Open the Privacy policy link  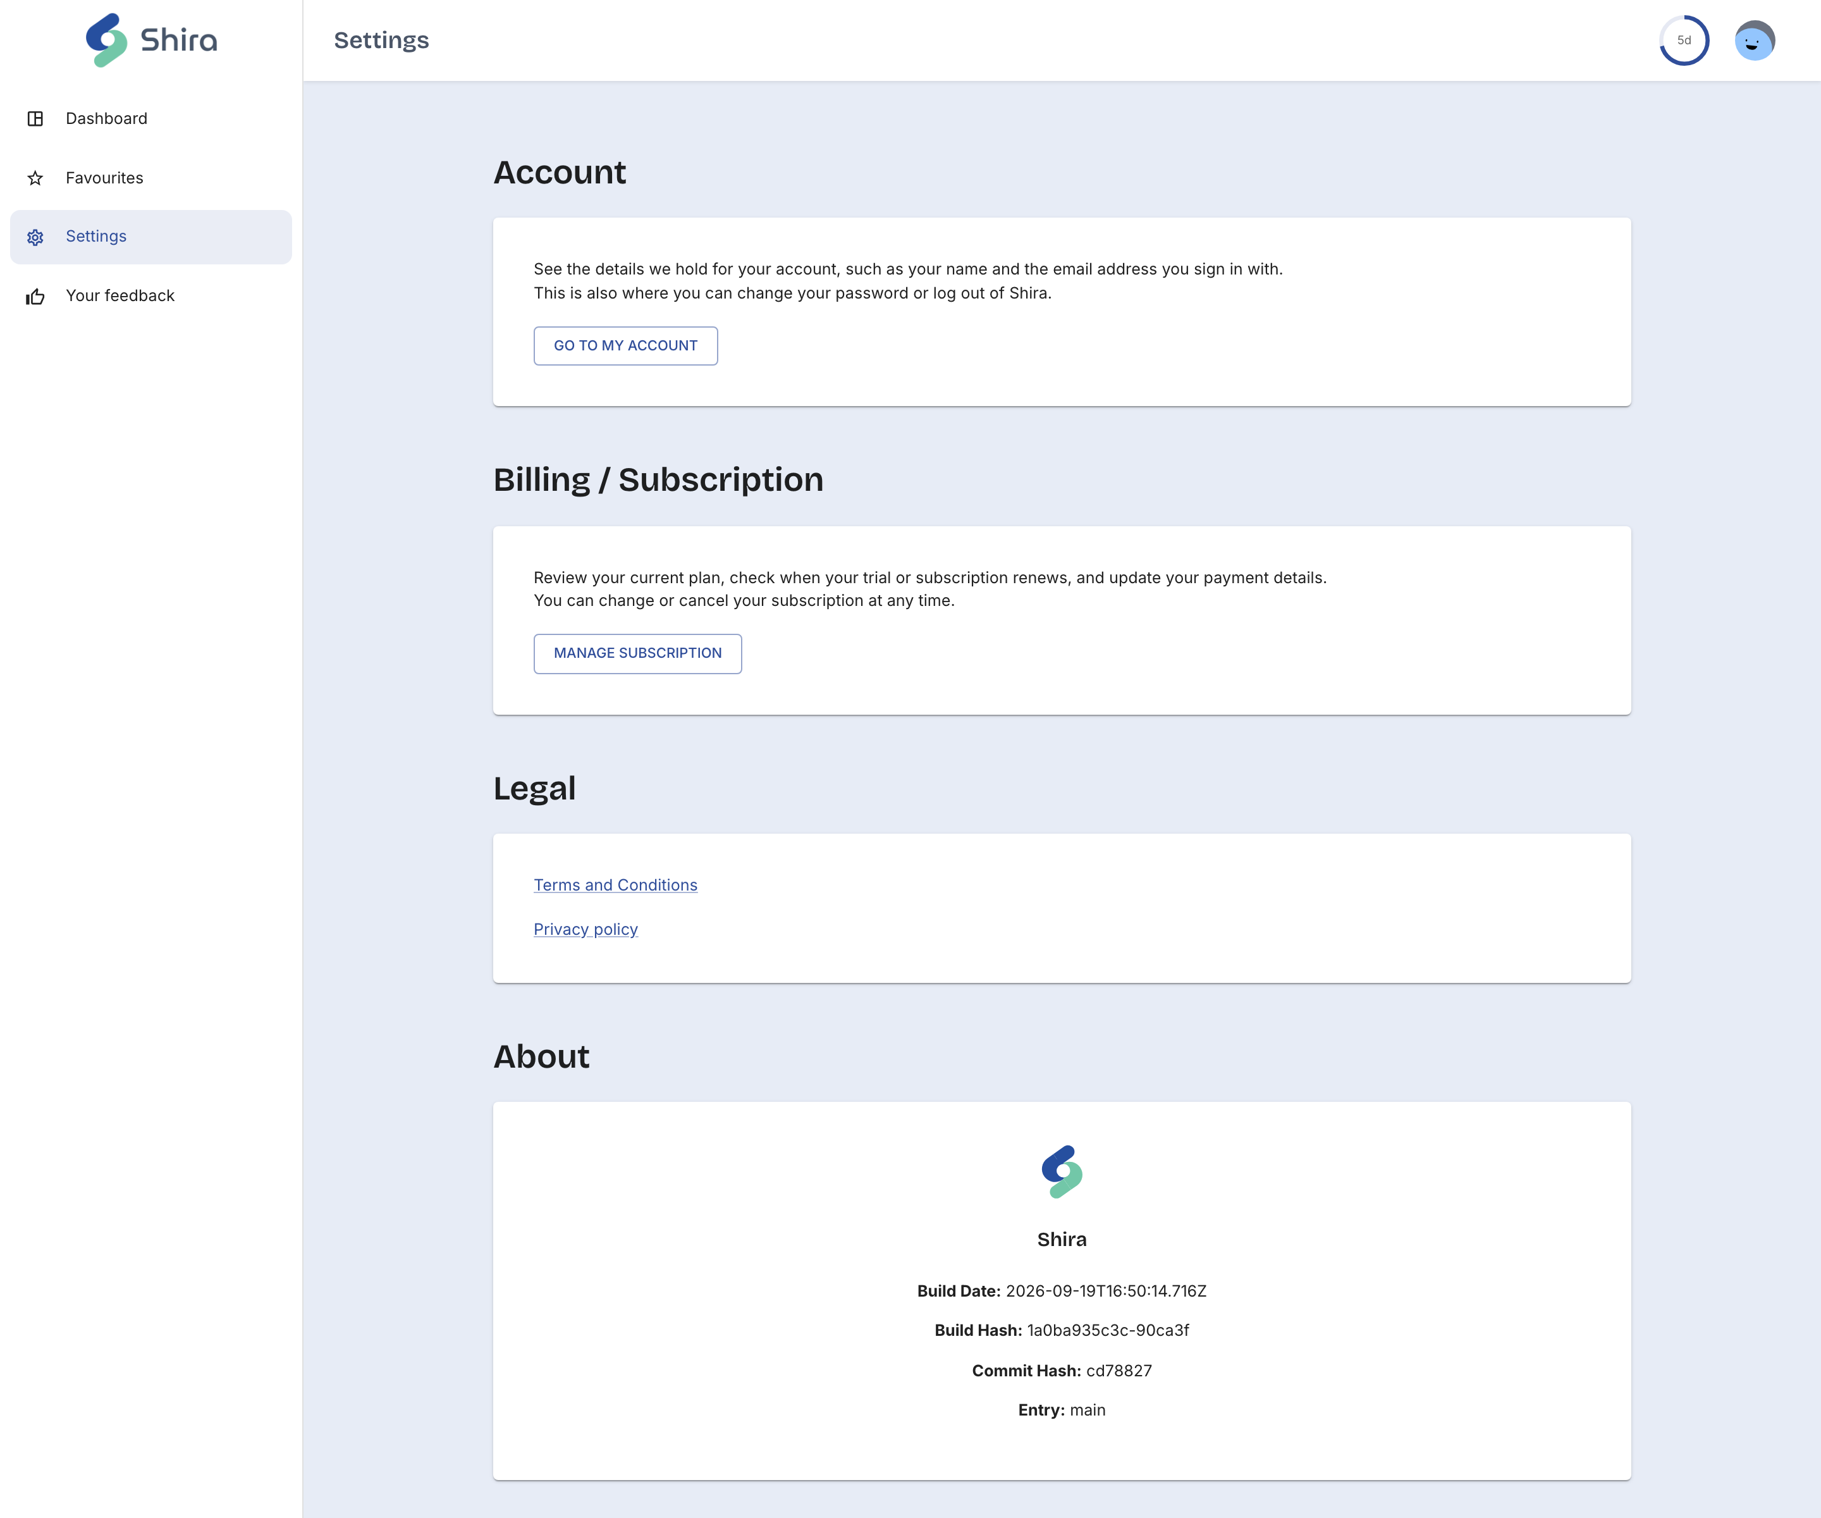[586, 929]
